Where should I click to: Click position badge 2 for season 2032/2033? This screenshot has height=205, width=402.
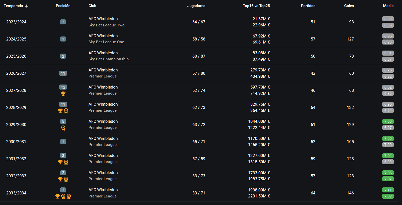tap(63, 173)
